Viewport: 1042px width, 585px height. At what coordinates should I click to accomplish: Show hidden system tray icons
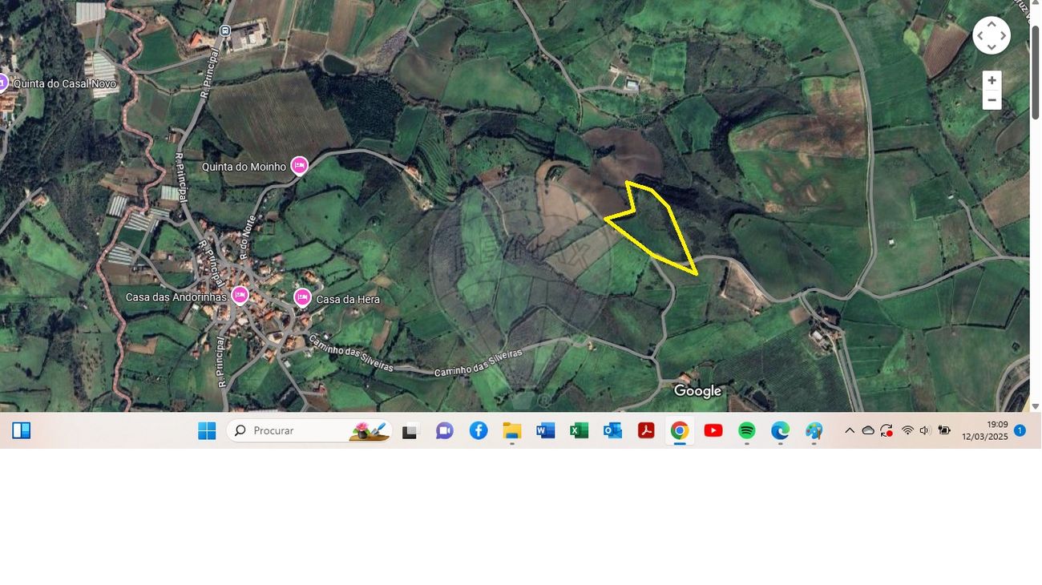(850, 431)
